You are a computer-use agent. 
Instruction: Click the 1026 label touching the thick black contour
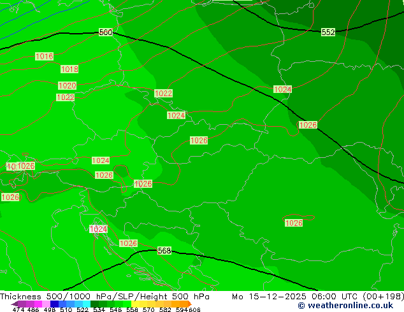308,125
